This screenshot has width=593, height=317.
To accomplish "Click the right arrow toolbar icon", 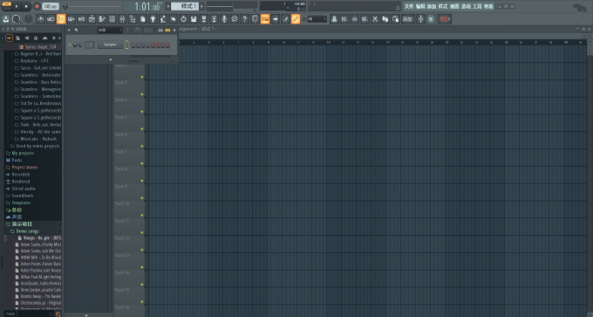I will 276,19.
